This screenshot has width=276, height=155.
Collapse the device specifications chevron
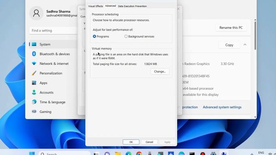click(245, 45)
